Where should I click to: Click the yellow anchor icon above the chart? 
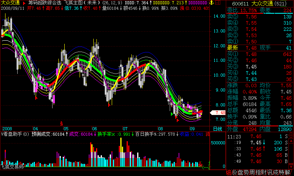211,3
